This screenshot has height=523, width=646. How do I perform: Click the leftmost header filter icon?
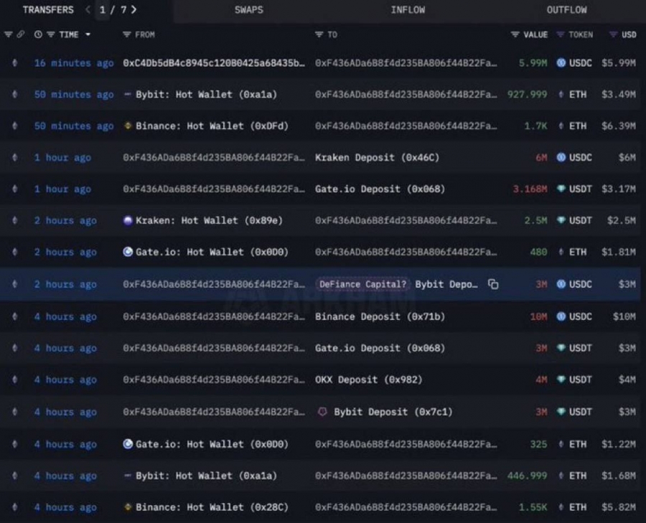pos(8,34)
